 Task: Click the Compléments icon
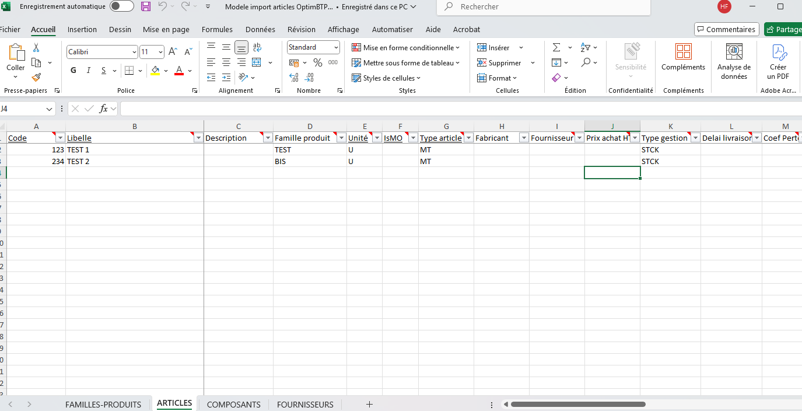point(683,58)
